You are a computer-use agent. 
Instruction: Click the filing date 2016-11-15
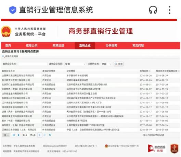coord(162,89)
